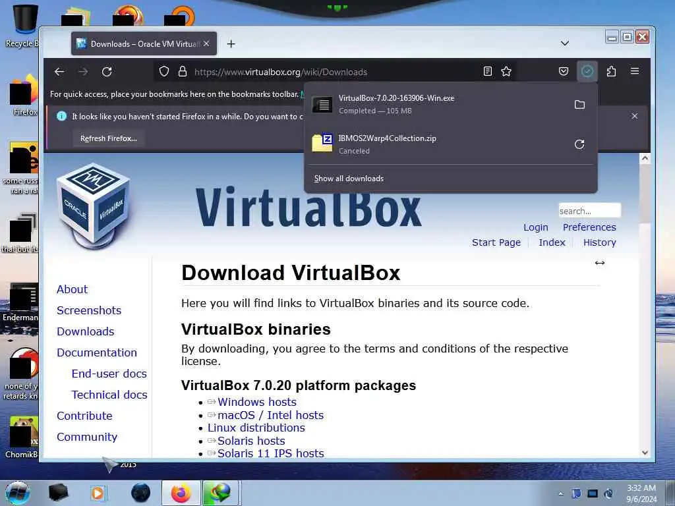This screenshot has height=506, width=675.
Task: Click the green globe taskbar app
Action: (x=220, y=493)
